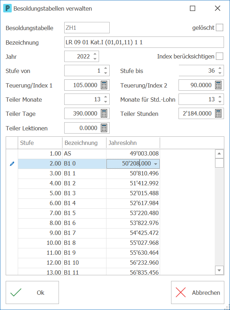Select Bezeichnung cell B1 2
Screen dimensions: 230x310
84,184
